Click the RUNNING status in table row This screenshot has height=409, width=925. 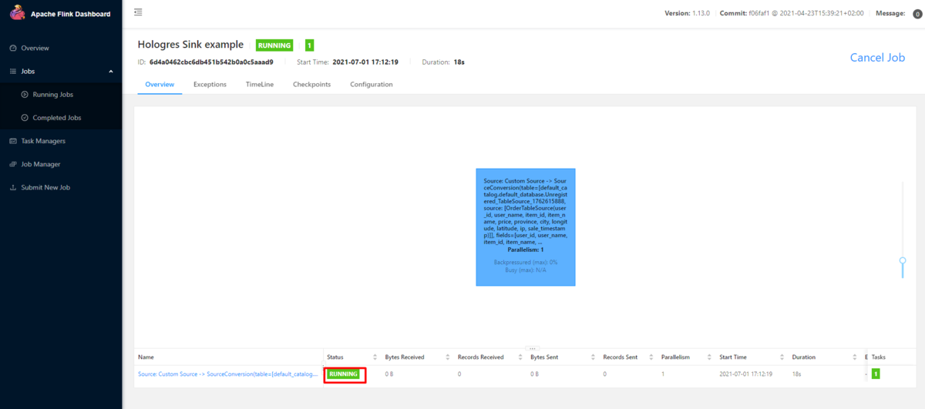click(x=344, y=374)
